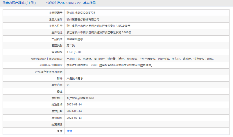Click the 变更情况 row label
Image resolution: width=233 pixels, height=137 pixels.
point(57,125)
